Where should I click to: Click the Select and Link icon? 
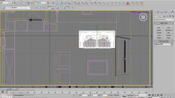[133, 3]
